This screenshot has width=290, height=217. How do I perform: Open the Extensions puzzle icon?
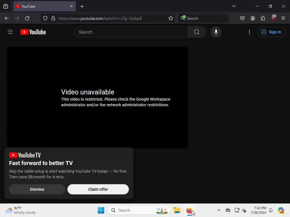(x=263, y=18)
